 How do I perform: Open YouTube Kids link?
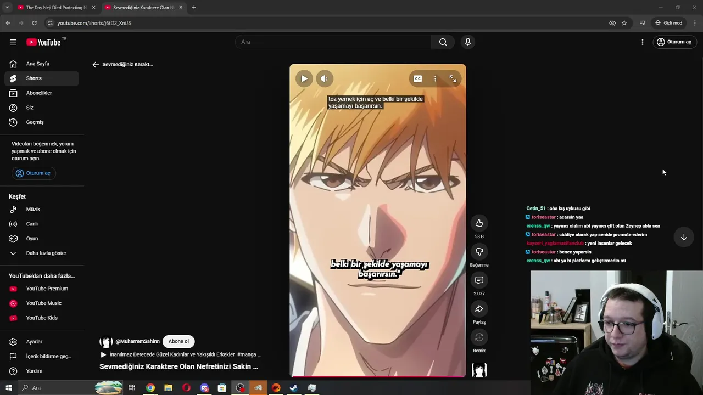(x=42, y=318)
